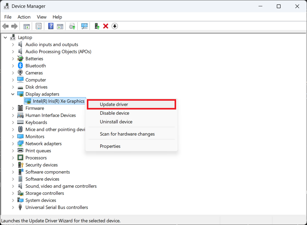Select the Processors tree item
Image resolution: width=307 pixels, height=225 pixels.
point(36,158)
